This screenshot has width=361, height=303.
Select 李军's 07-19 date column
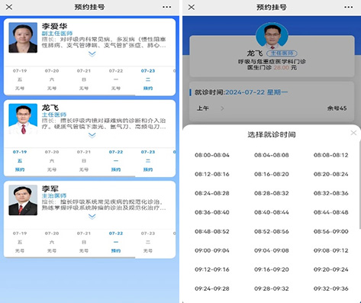(x=20, y=242)
